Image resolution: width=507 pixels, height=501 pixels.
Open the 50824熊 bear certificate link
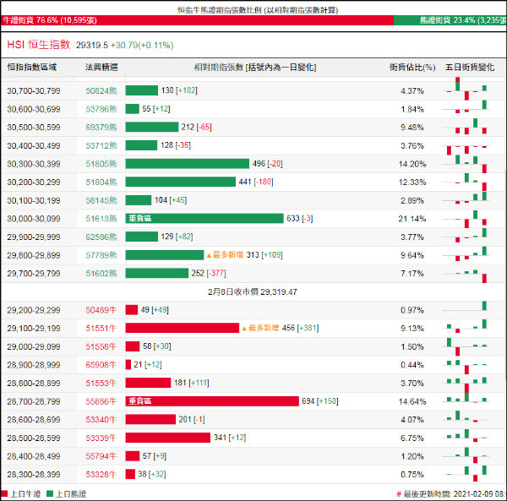coord(101,91)
